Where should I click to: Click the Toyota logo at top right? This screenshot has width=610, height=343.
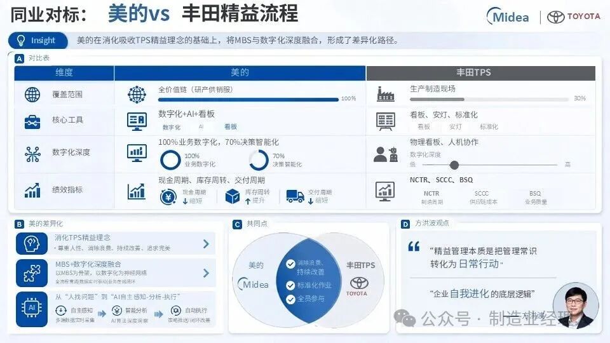pos(574,17)
